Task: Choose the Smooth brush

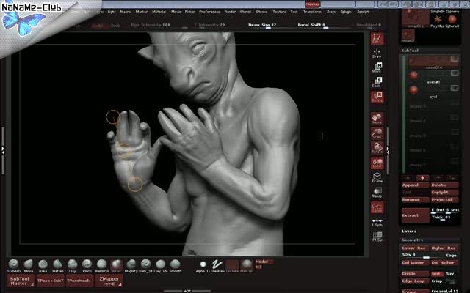Action: (175, 264)
